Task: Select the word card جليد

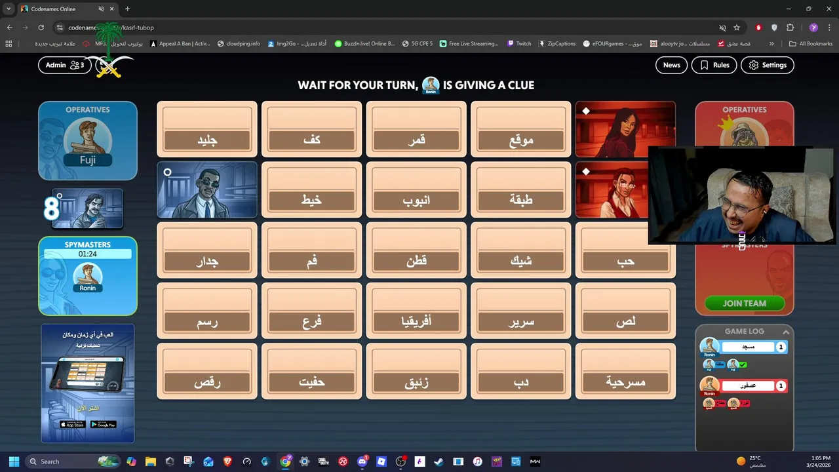Action: 207,129
